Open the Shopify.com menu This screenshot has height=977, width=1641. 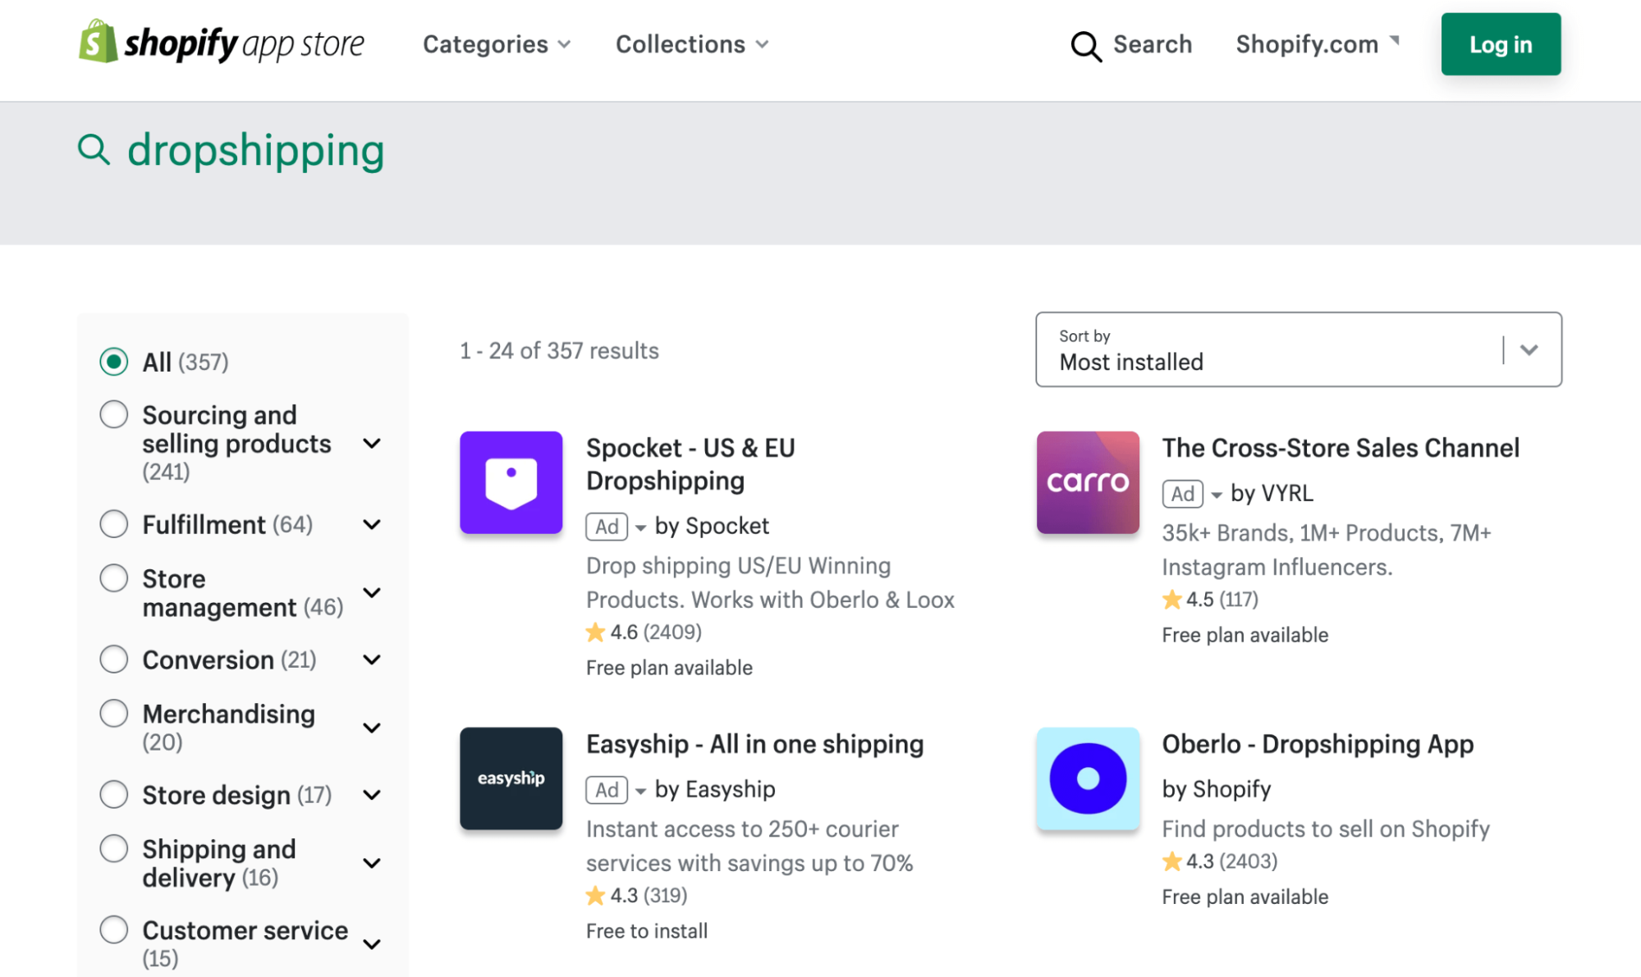[x=1317, y=44]
